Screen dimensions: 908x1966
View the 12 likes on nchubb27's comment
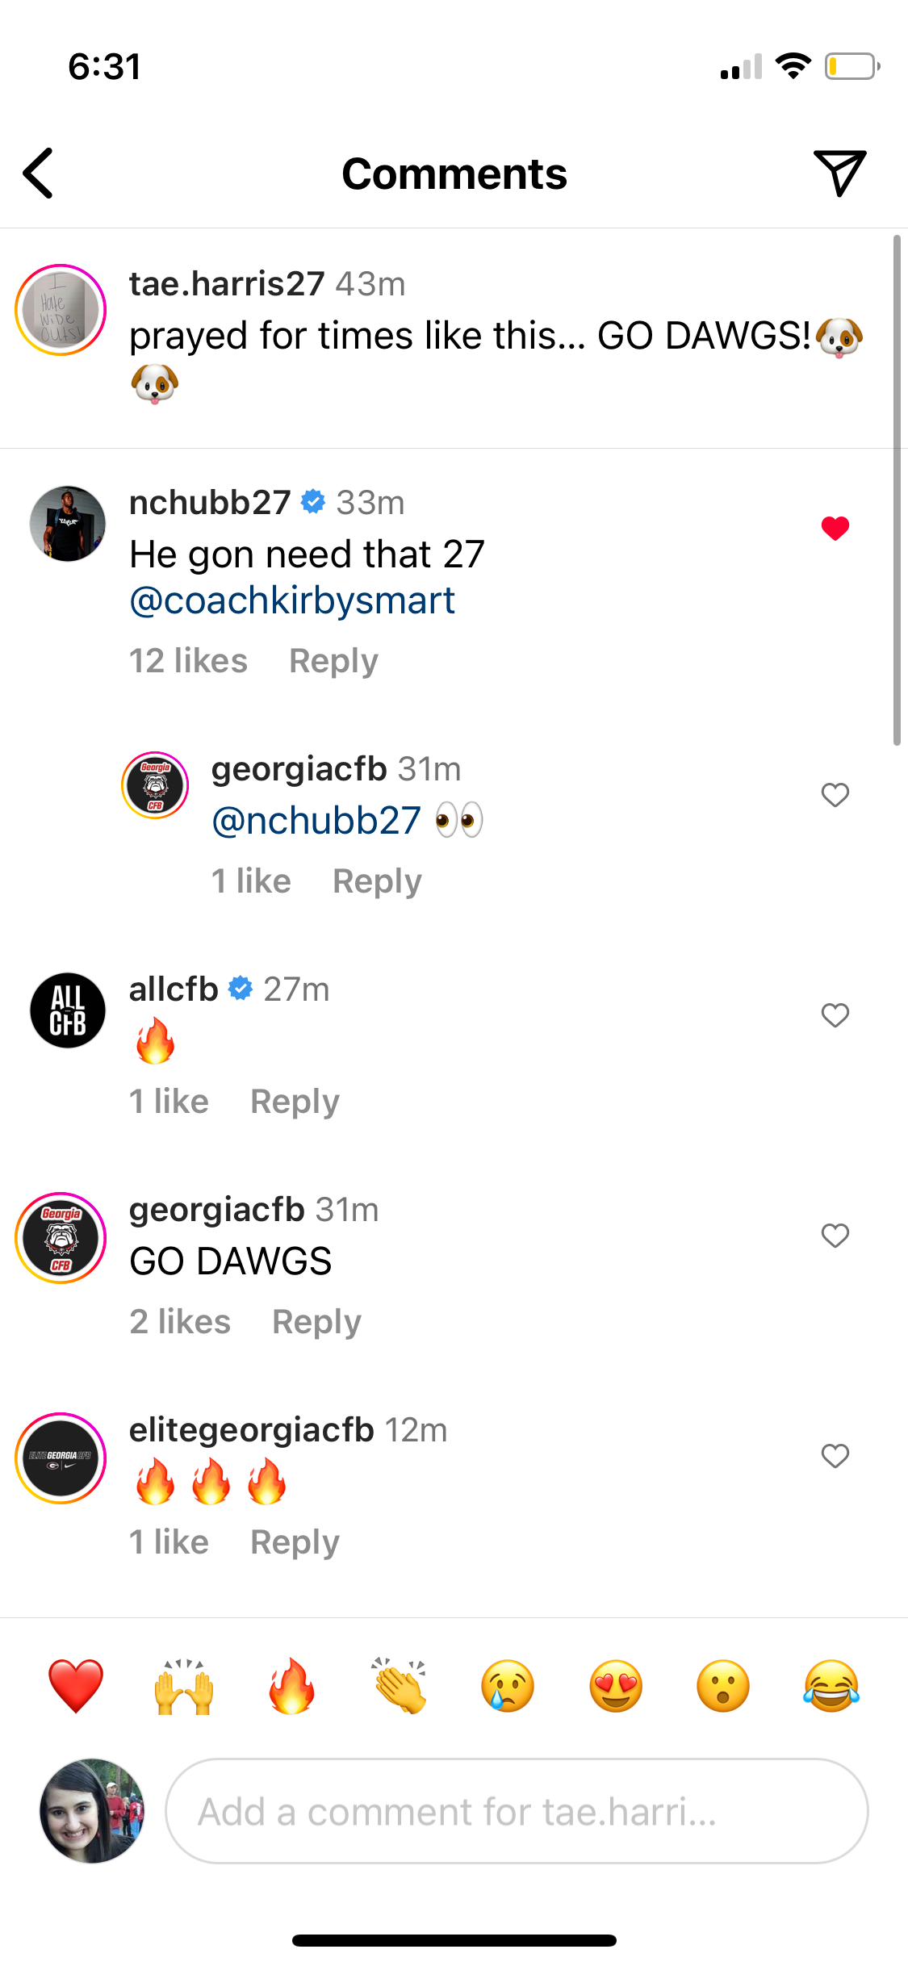pos(188,661)
